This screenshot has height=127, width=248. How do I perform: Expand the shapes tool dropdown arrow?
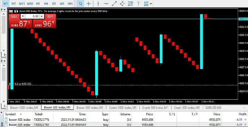coord(151,4)
